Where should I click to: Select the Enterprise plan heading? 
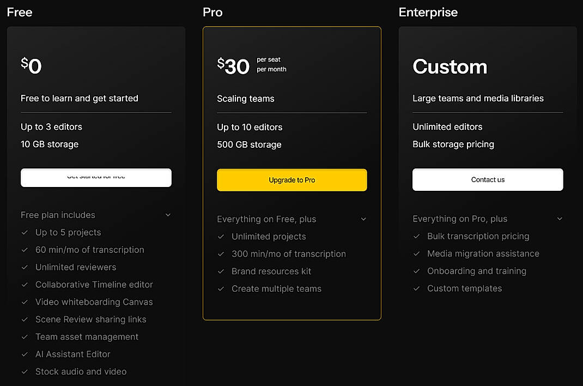(428, 12)
